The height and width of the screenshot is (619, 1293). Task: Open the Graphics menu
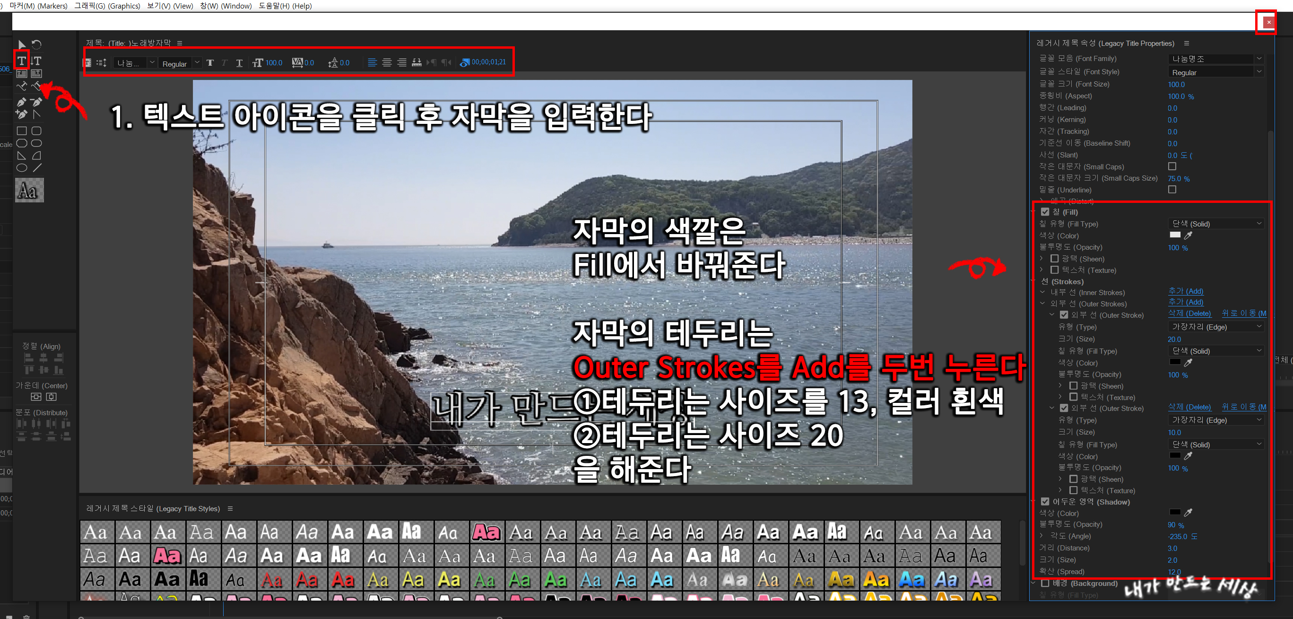point(107,6)
